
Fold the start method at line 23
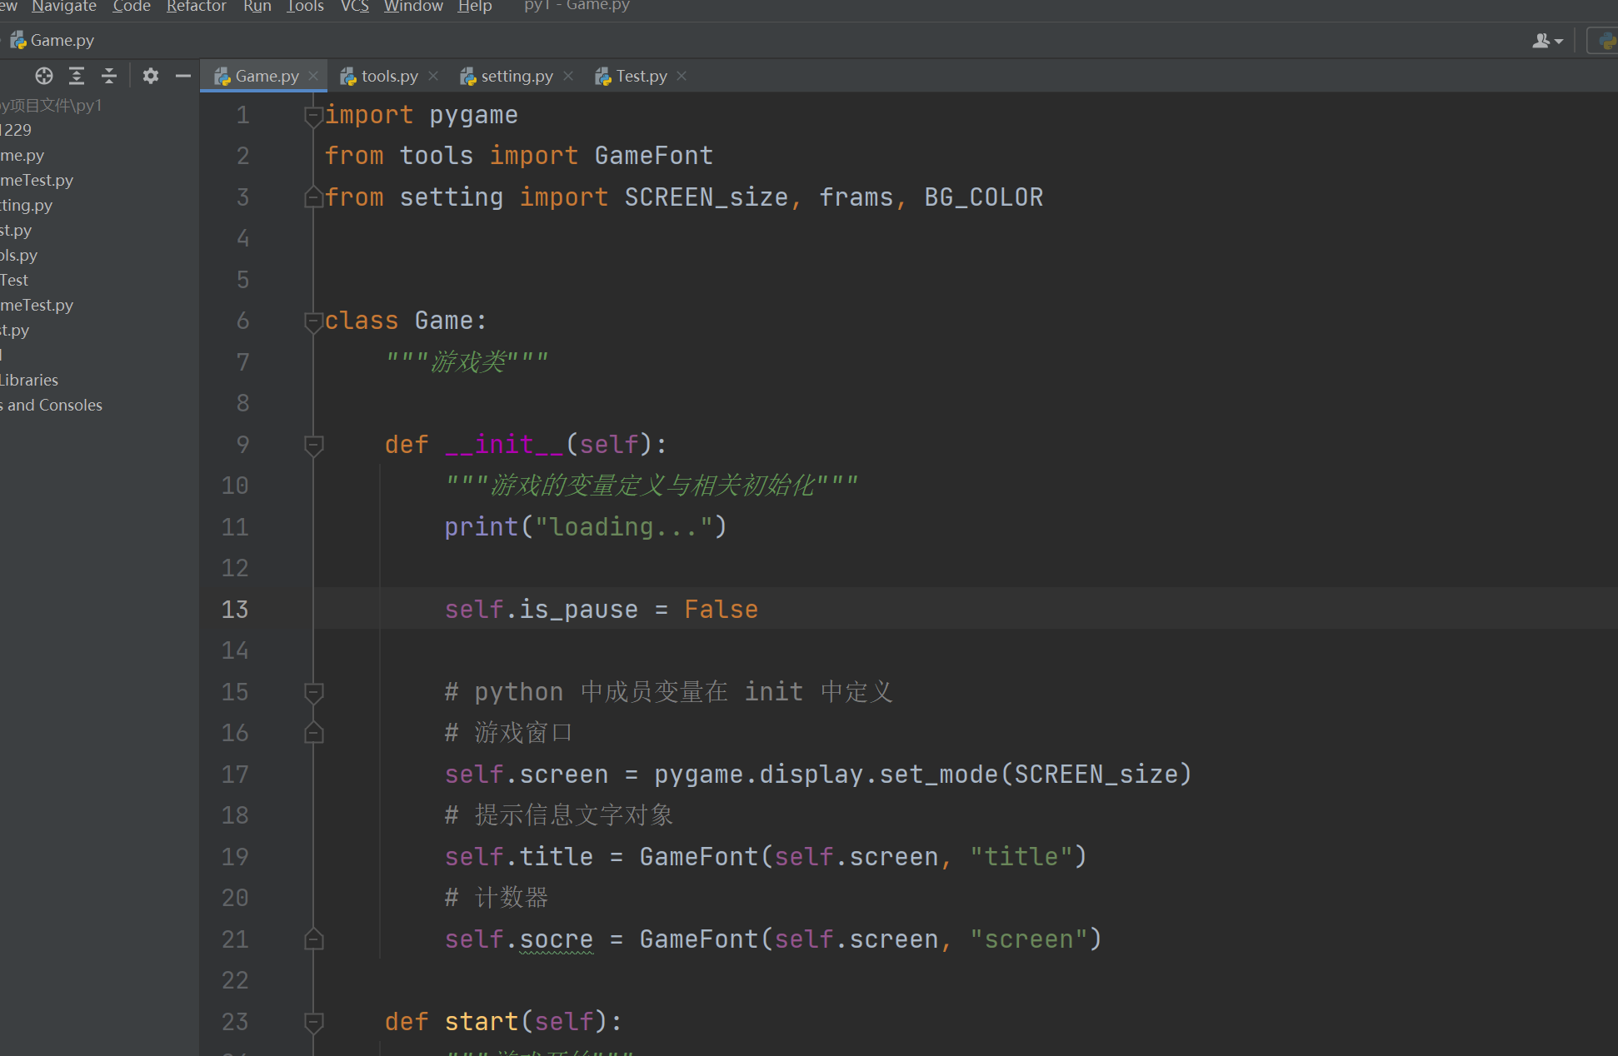(314, 1022)
